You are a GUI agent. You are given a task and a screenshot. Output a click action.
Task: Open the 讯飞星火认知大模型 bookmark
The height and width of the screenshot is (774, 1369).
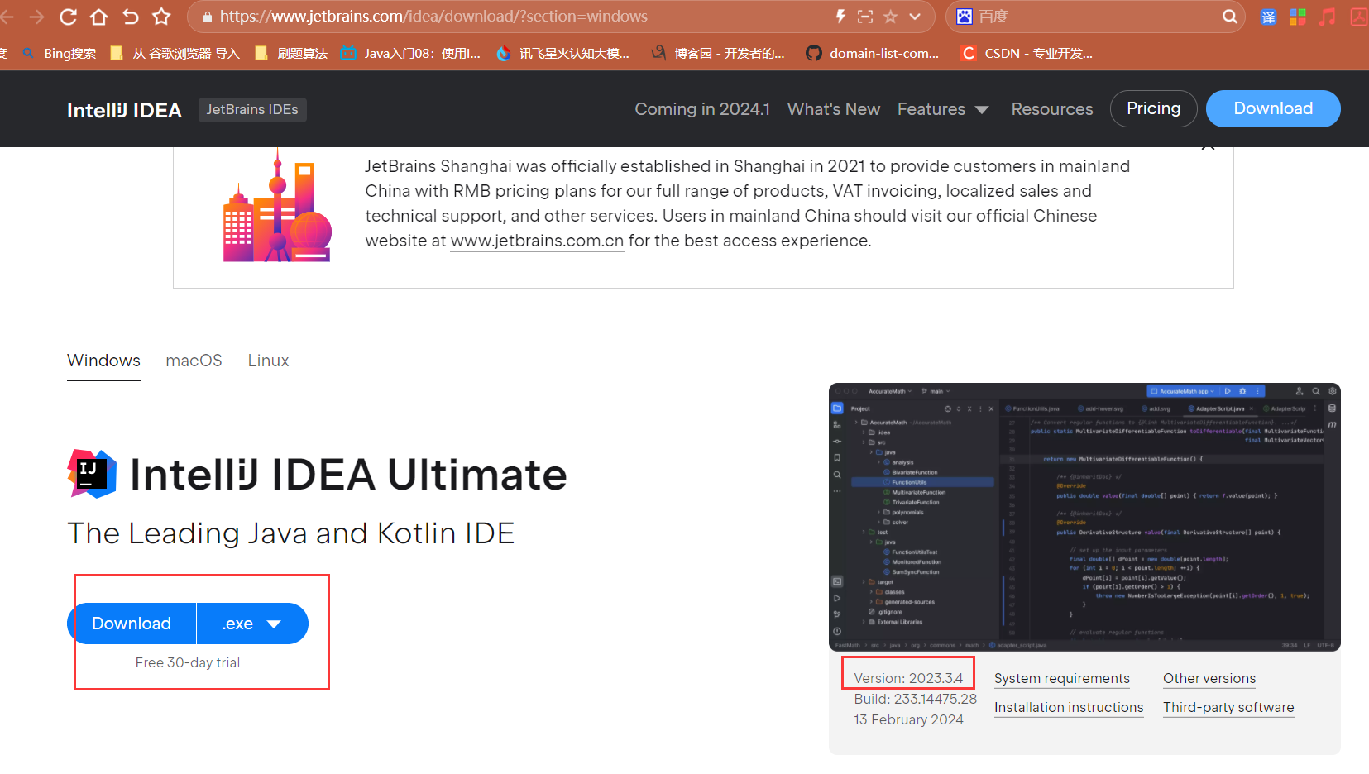coord(563,54)
